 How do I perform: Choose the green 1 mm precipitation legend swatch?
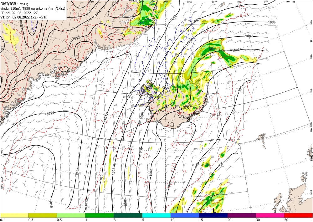[100, 215]
